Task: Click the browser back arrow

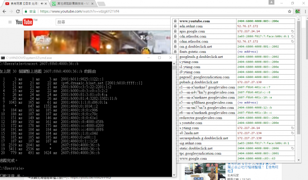Action: [x=4, y=12]
